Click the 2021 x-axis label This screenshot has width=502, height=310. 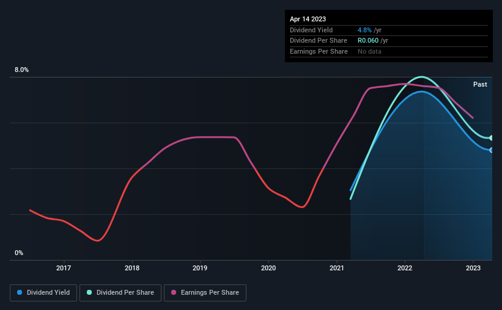337,268
